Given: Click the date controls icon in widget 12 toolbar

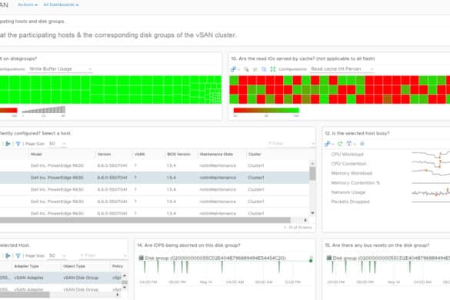Looking at the screenshot, I should tap(349, 144).
